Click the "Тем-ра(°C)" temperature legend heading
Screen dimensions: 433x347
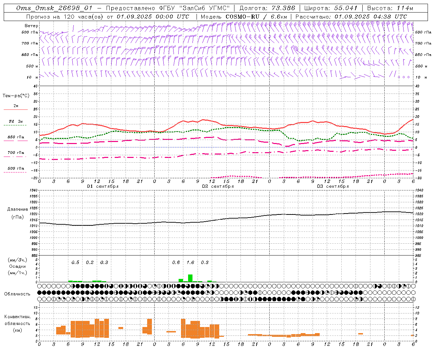(16, 96)
